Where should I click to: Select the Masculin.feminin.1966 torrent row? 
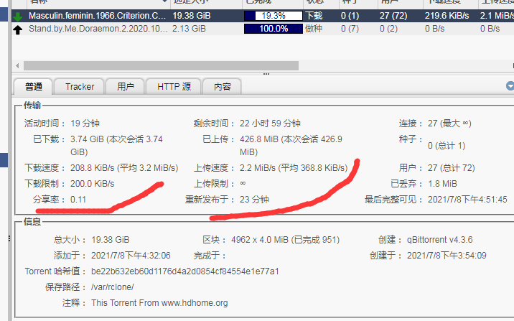point(98,15)
